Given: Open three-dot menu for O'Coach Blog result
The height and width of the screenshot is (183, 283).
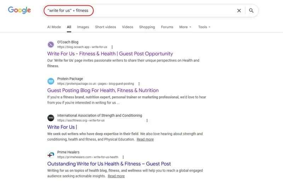Looking at the screenshot, I should pyautogui.click(x=112, y=47).
